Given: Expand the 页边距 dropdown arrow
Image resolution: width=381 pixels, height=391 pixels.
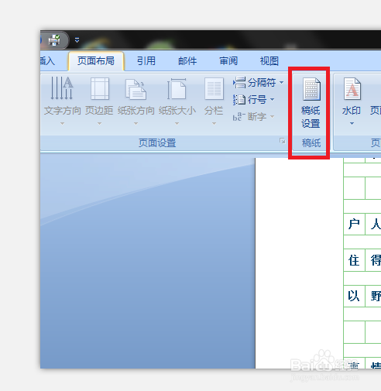Looking at the screenshot, I should (99, 124).
